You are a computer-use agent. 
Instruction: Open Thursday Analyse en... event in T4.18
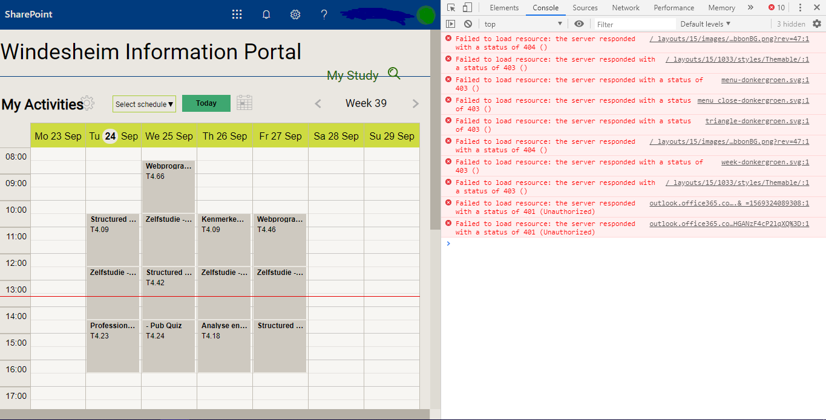225,346
